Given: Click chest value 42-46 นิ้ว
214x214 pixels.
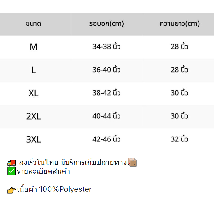Looking at the screenshot, I should [x=106, y=139].
